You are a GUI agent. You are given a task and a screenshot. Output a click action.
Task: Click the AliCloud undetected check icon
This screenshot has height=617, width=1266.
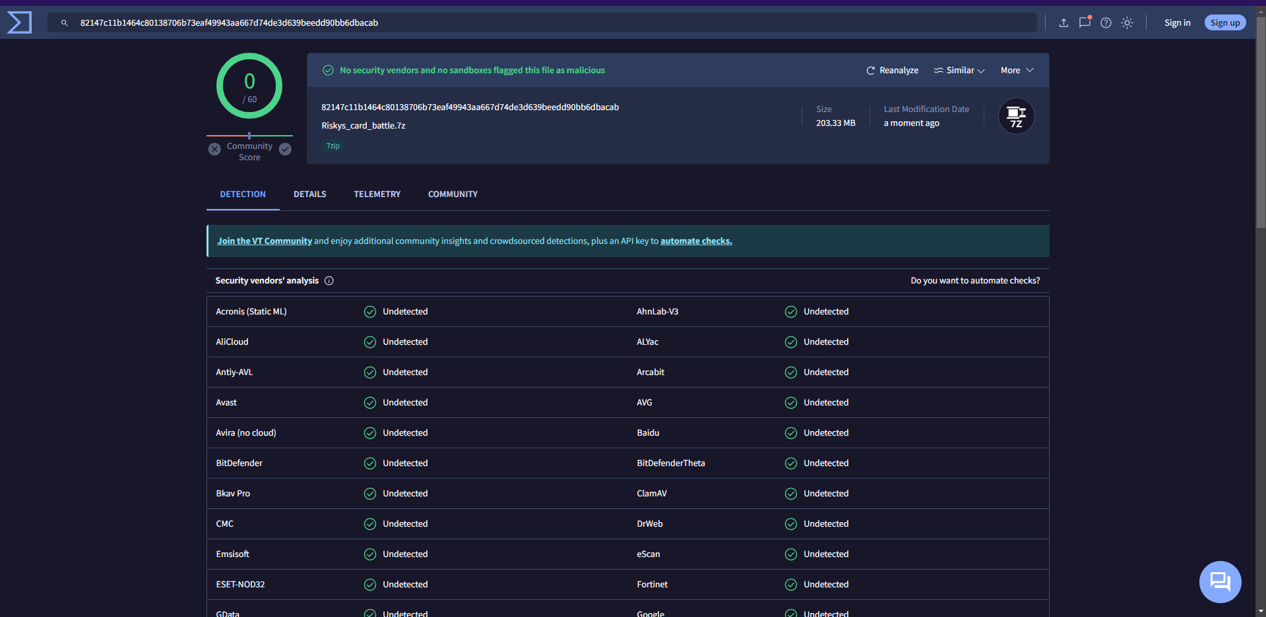[370, 342]
